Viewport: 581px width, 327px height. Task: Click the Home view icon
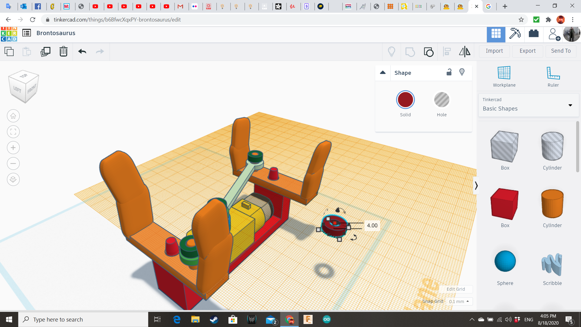tap(13, 116)
